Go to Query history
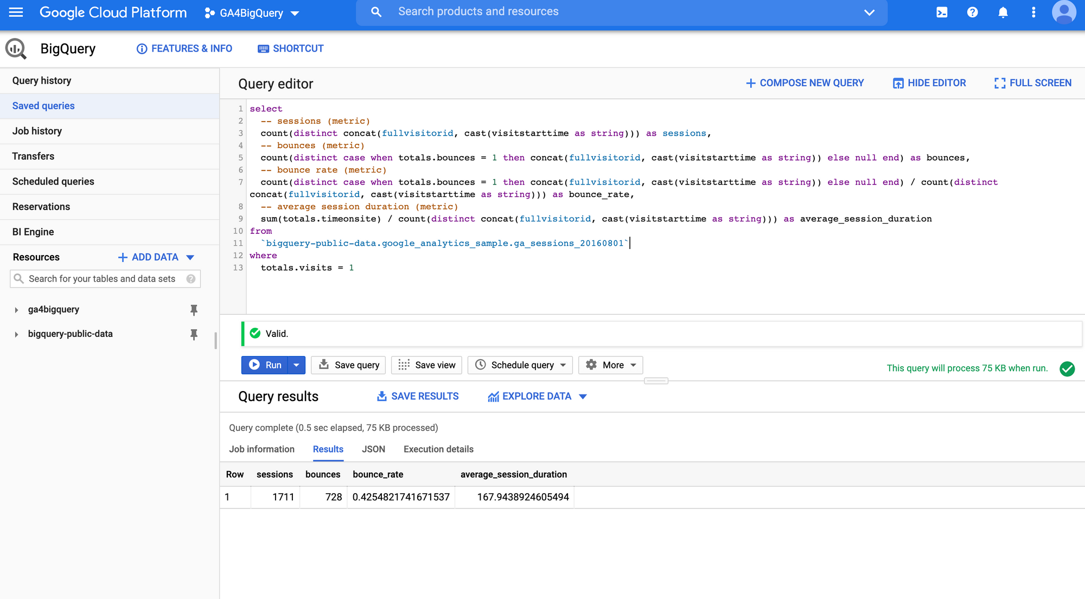This screenshot has width=1085, height=599. [x=110, y=81]
